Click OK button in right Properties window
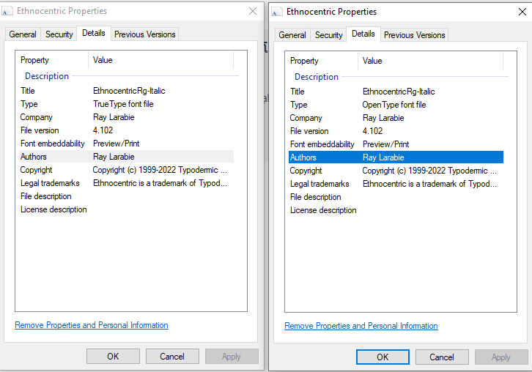This screenshot has height=372, width=532. (383, 357)
